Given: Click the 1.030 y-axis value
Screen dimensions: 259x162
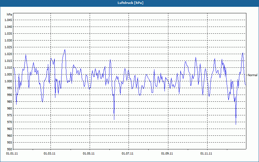Looking at the screenshot, I should point(8,40).
